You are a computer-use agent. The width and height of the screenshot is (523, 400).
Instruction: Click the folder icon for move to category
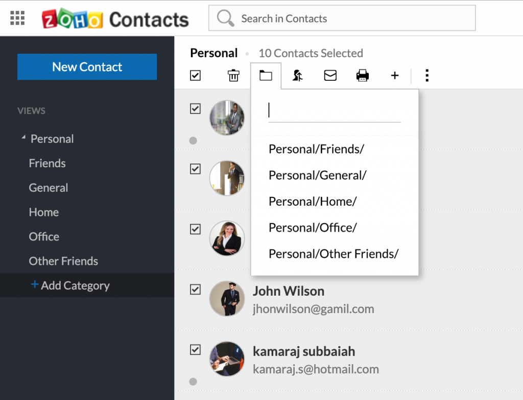coord(266,76)
